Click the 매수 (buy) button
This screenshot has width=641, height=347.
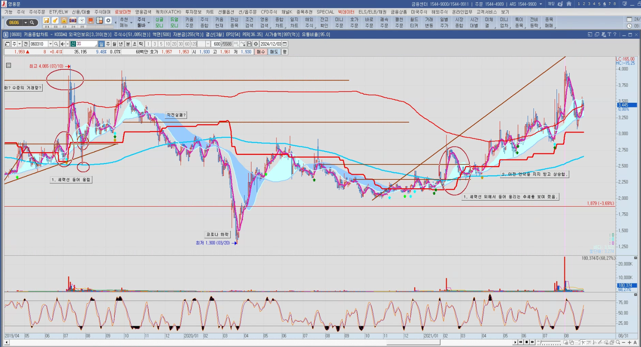(x=261, y=52)
